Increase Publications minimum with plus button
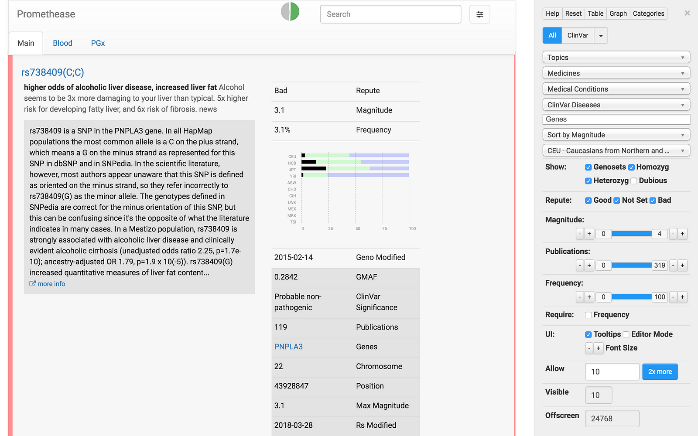 tap(589, 265)
